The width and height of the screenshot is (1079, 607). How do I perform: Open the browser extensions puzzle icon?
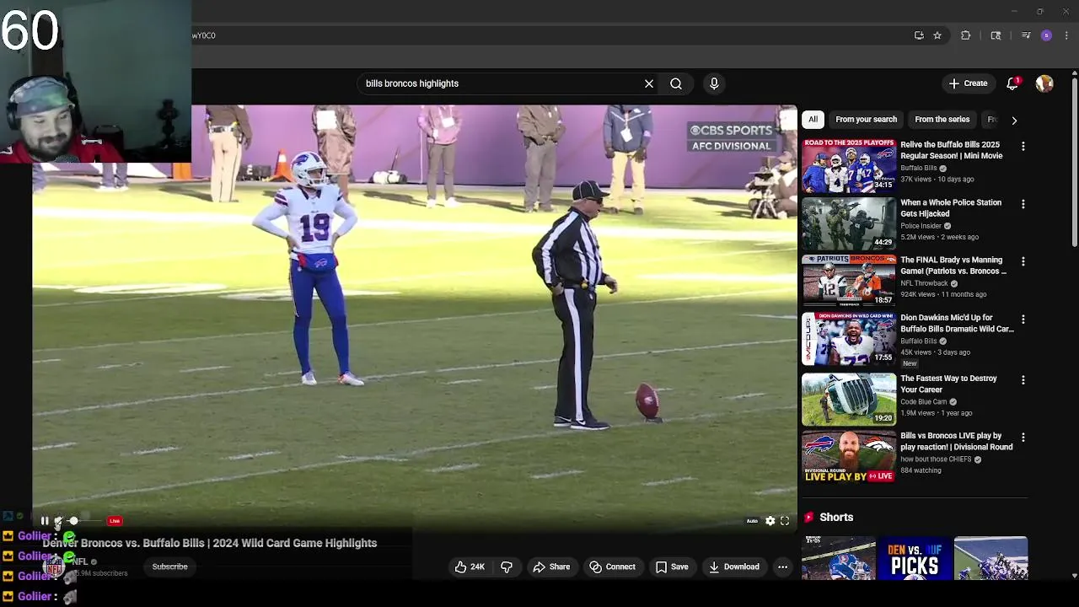tap(966, 35)
